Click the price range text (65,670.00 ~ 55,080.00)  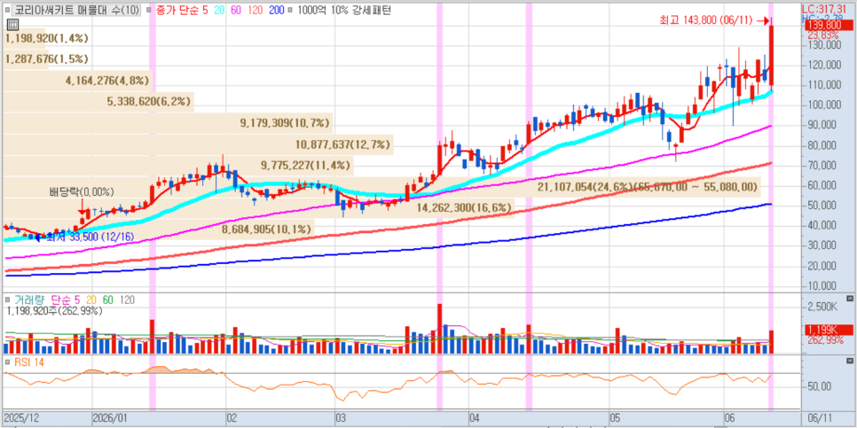[696, 187]
